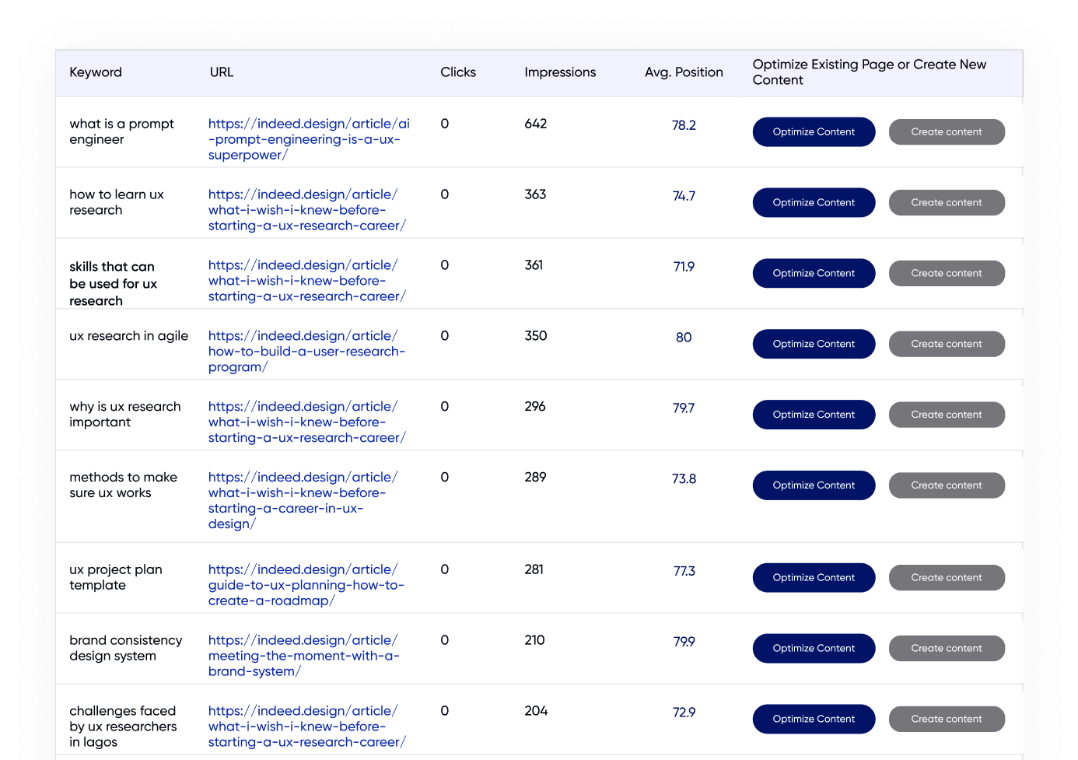Screen dimensions: 1078x760
Task: Click Create content for 'ux research in agile'
Action: click(x=947, y=343)
